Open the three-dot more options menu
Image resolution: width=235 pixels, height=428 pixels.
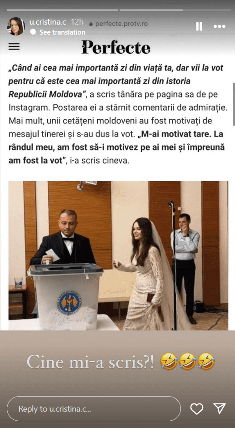point(220,26)
